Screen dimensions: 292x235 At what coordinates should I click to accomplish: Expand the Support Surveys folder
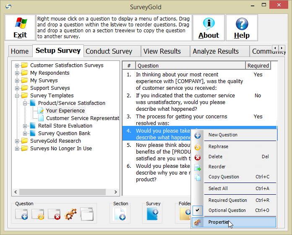[17, 88]
